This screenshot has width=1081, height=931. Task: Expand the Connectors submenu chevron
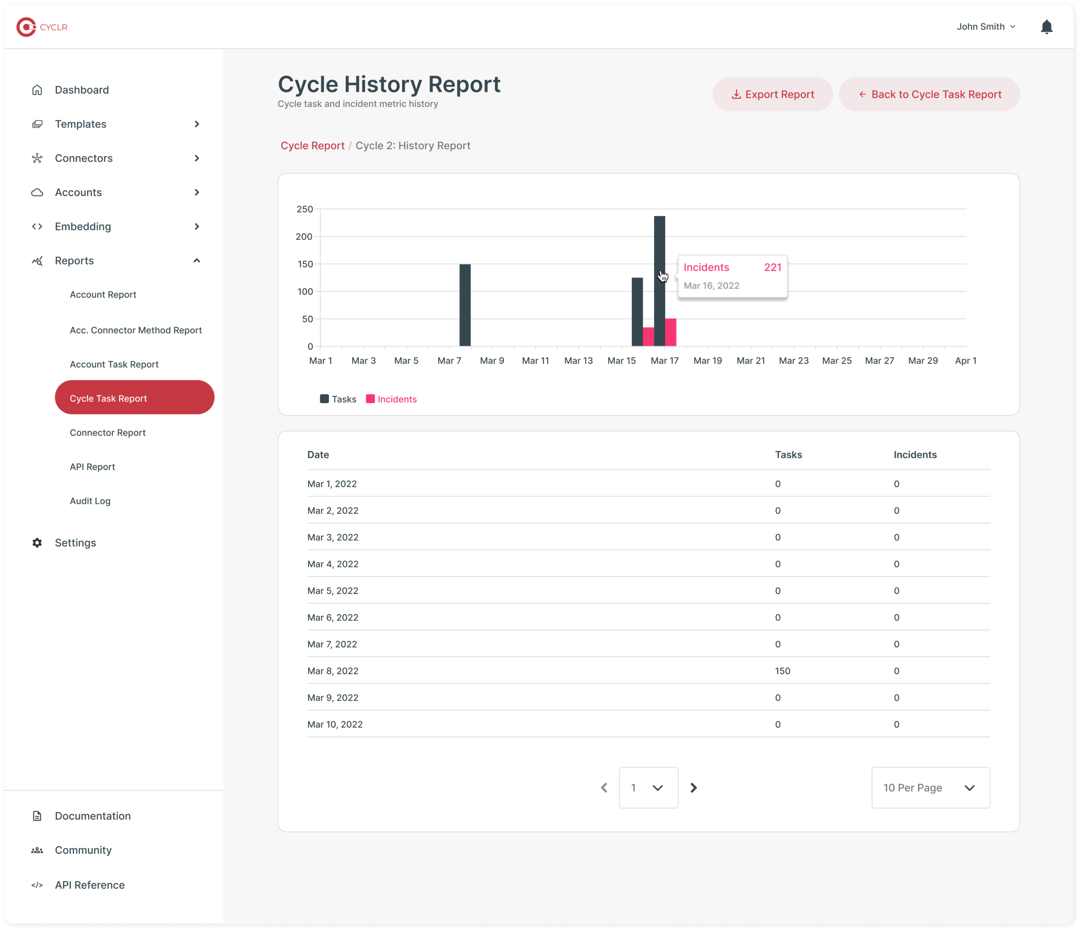197,158
